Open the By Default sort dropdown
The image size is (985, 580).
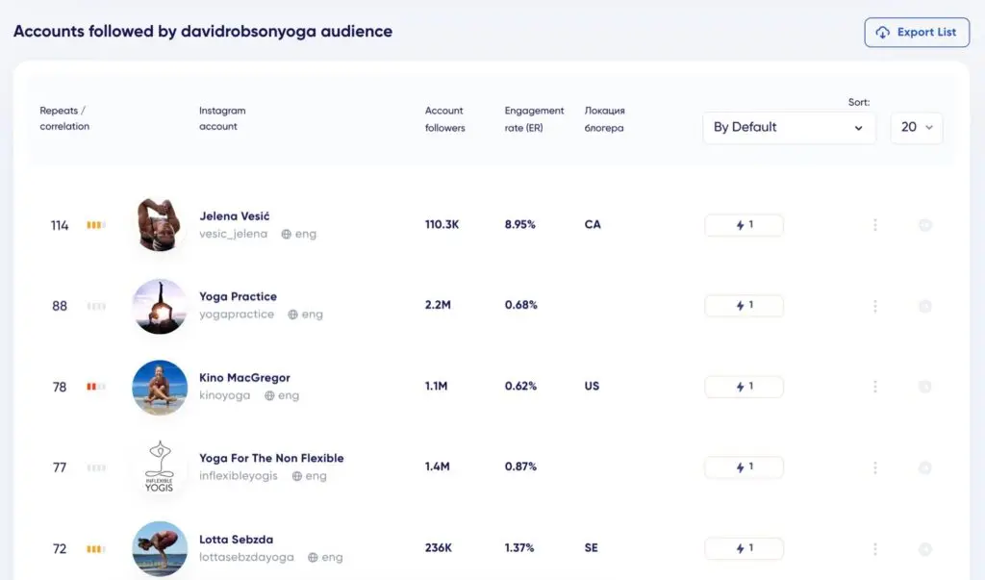click(789, 127)
